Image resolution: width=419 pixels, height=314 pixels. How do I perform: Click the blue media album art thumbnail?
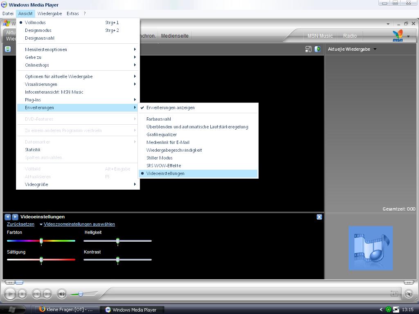371,248
